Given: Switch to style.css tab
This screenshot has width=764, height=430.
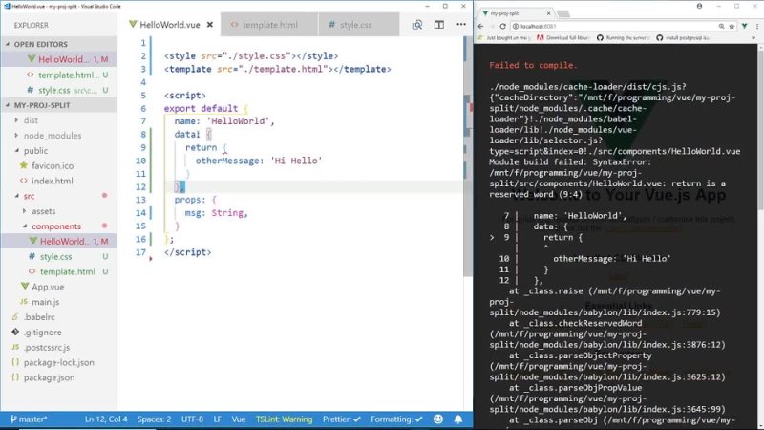Looking at the screenshot, I should click(359, 25).
